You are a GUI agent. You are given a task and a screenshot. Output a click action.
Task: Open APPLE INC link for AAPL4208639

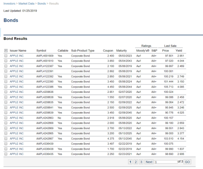click(x=17, y=113)
